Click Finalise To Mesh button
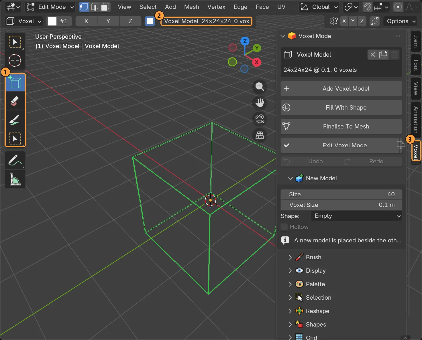The image size is (422, 340). (x=341, y=126)
